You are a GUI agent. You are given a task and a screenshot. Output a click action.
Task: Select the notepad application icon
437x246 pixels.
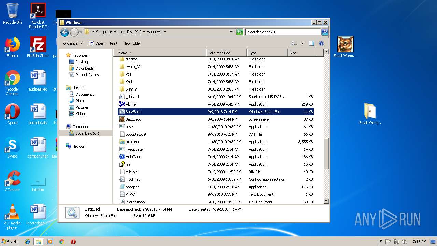coord(122,187)
